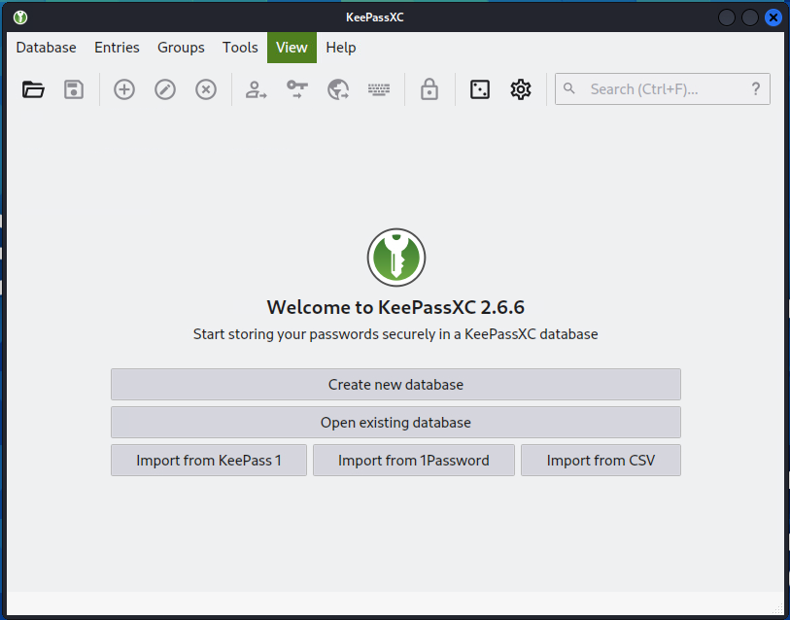
Task: Click Create new database button
Action: click(395, 385)
